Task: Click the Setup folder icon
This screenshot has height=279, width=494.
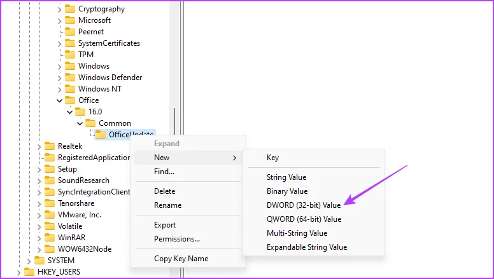Action: [x=50, y=169]
